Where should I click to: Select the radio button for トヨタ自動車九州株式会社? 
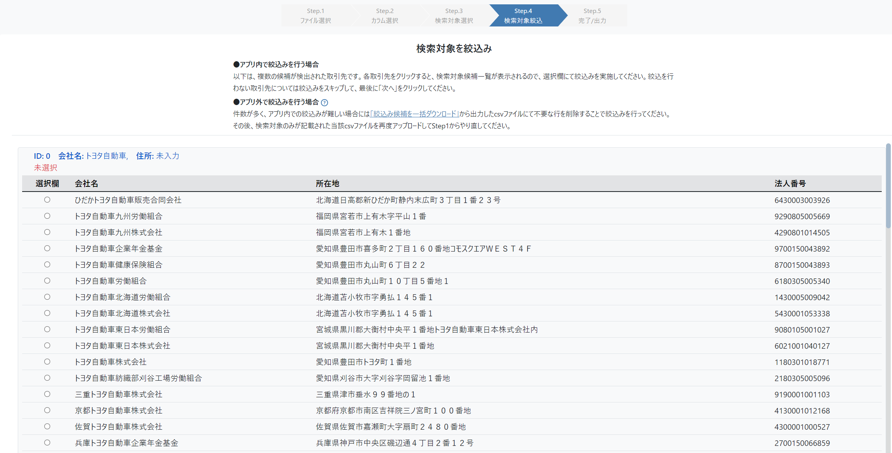[47, 232]
